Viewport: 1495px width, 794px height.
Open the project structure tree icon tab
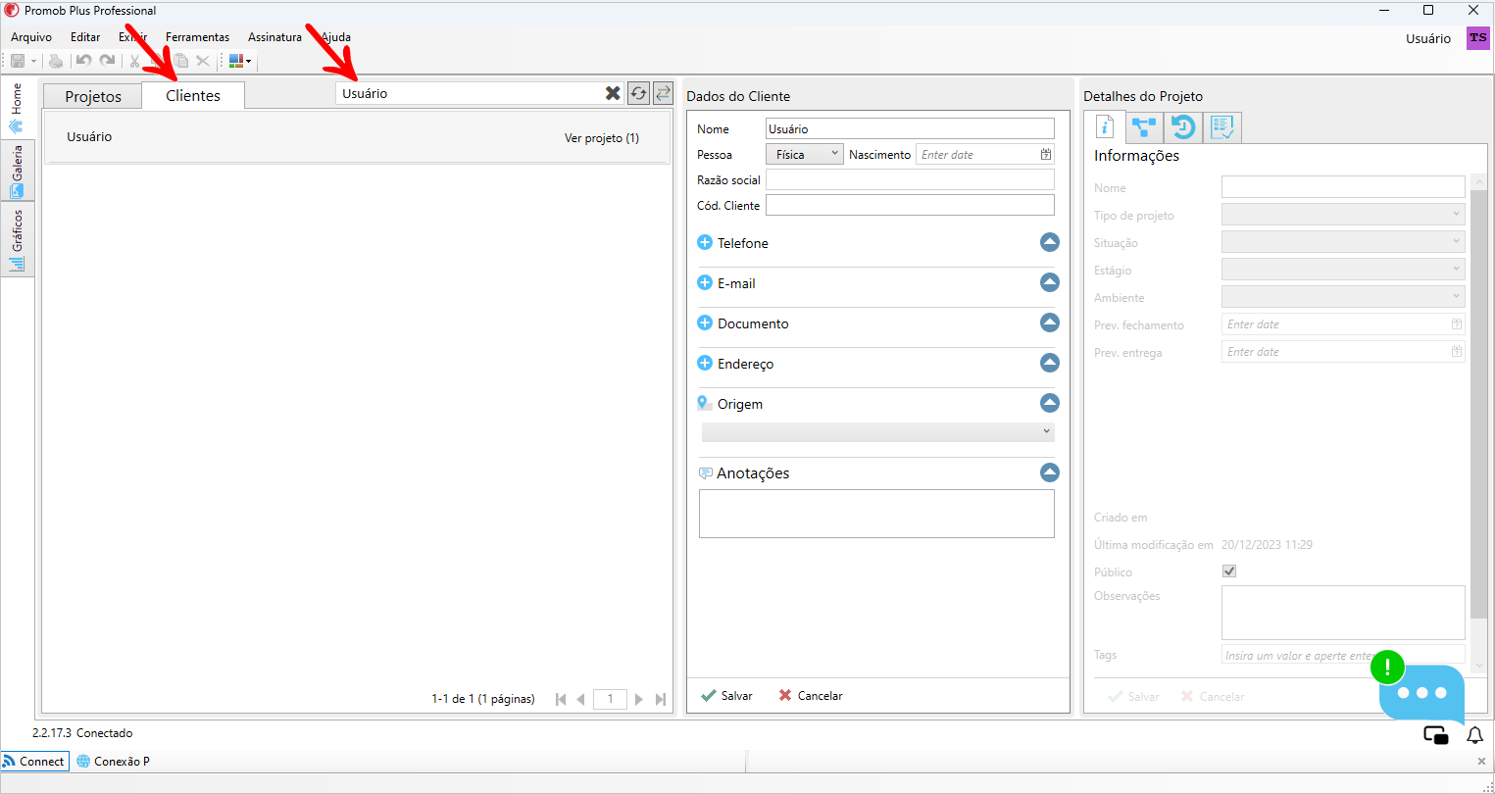point(1143,127)
